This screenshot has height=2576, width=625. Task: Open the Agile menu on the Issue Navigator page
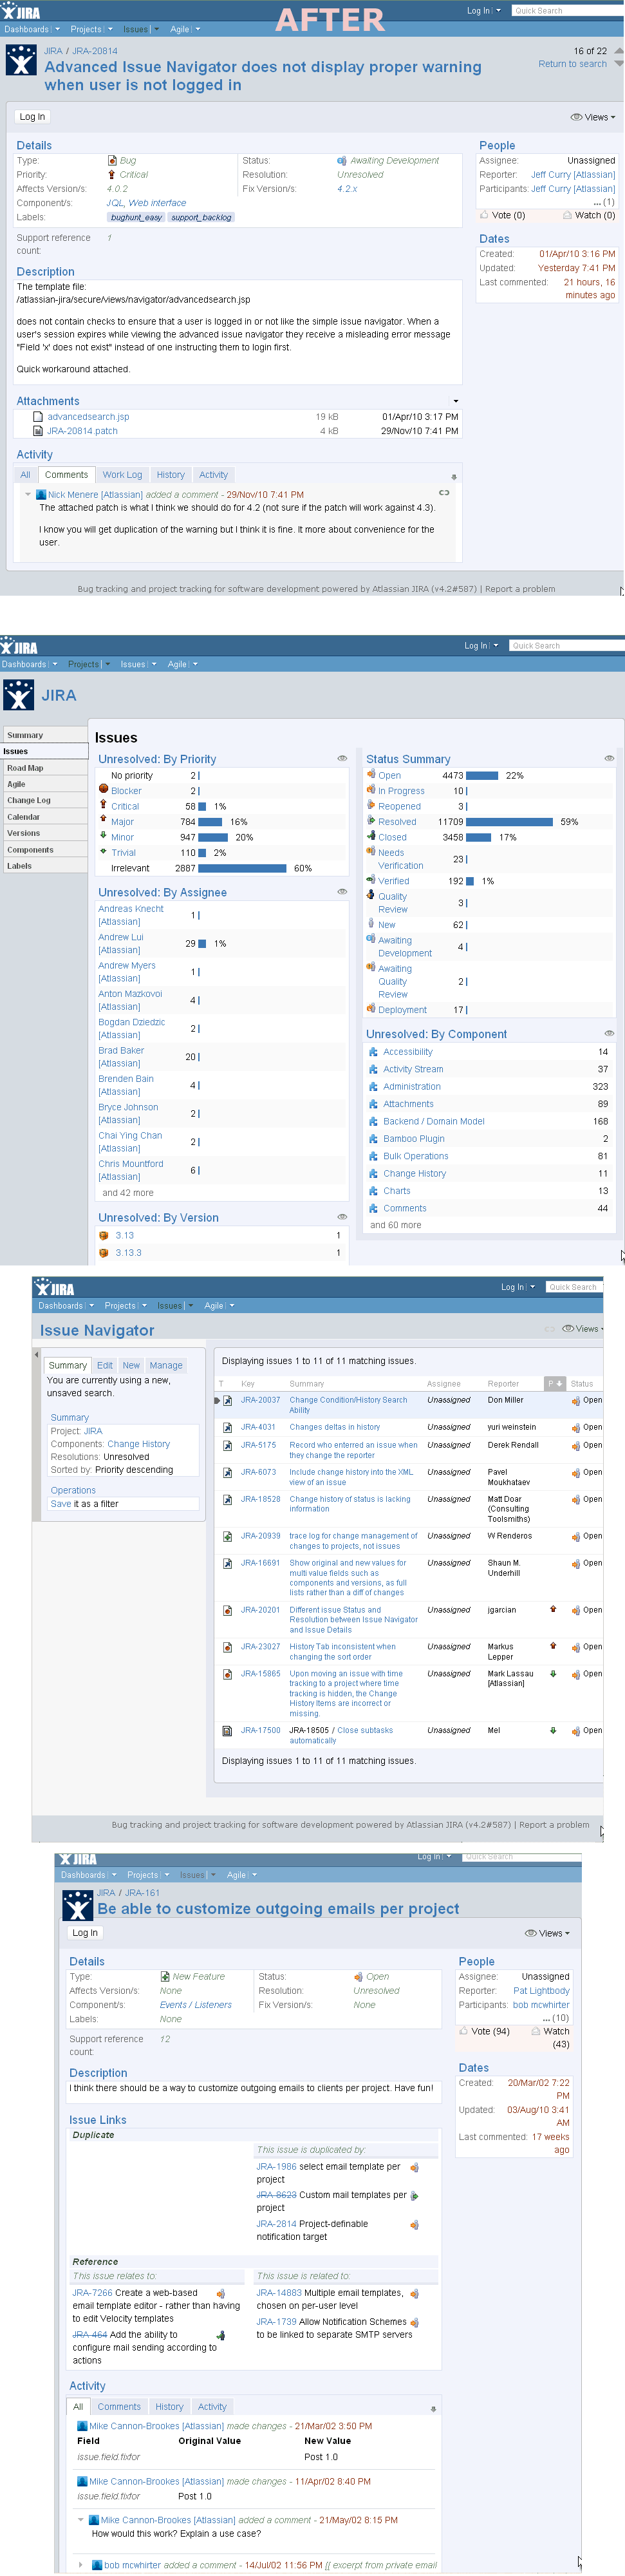(x=219, y=1305)
